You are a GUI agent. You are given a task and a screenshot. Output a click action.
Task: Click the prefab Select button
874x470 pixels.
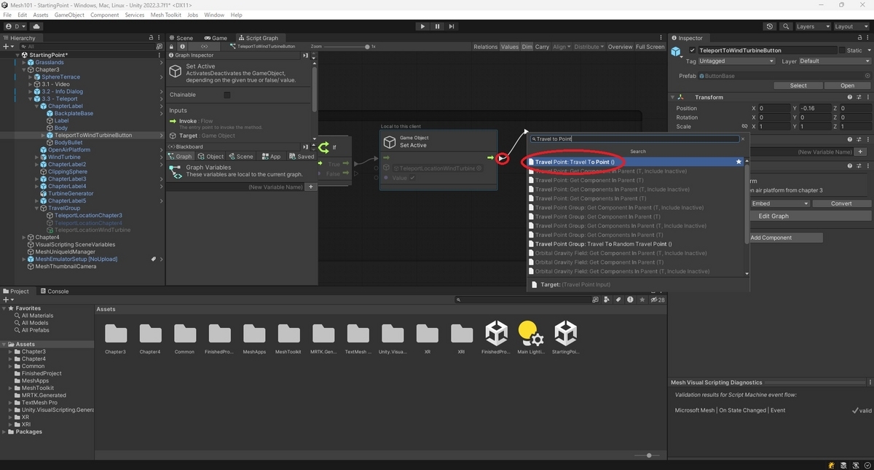point(798,85)
